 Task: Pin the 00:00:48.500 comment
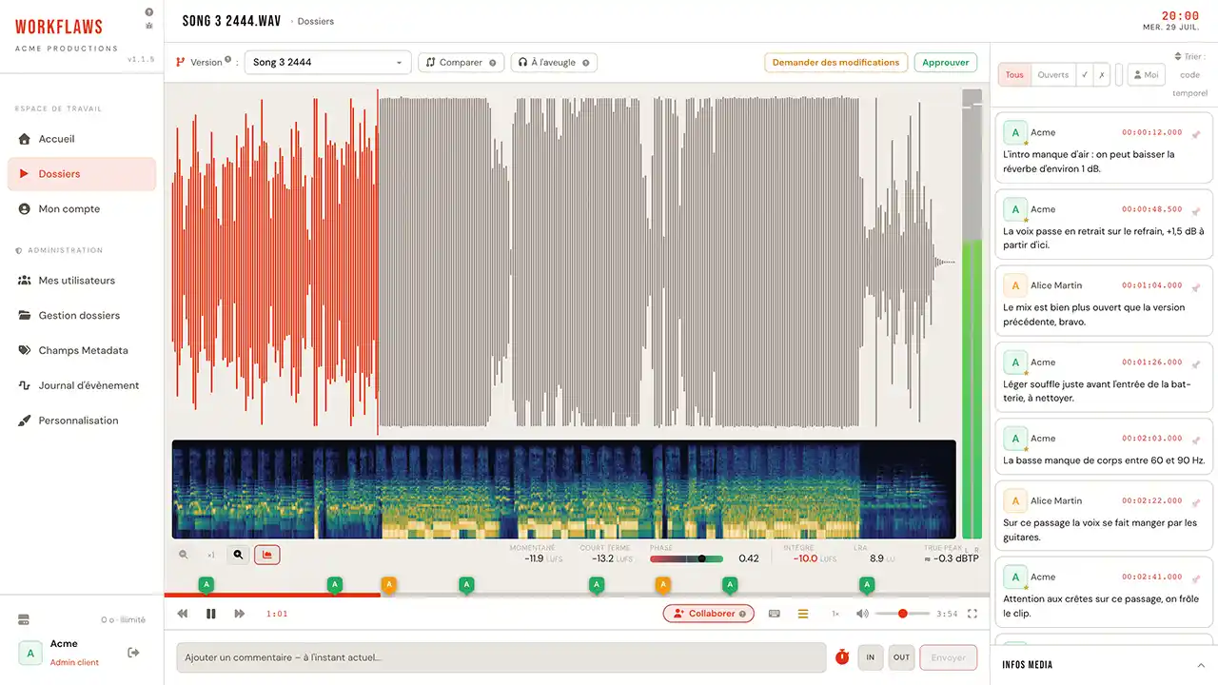(x=1196, y=209)
